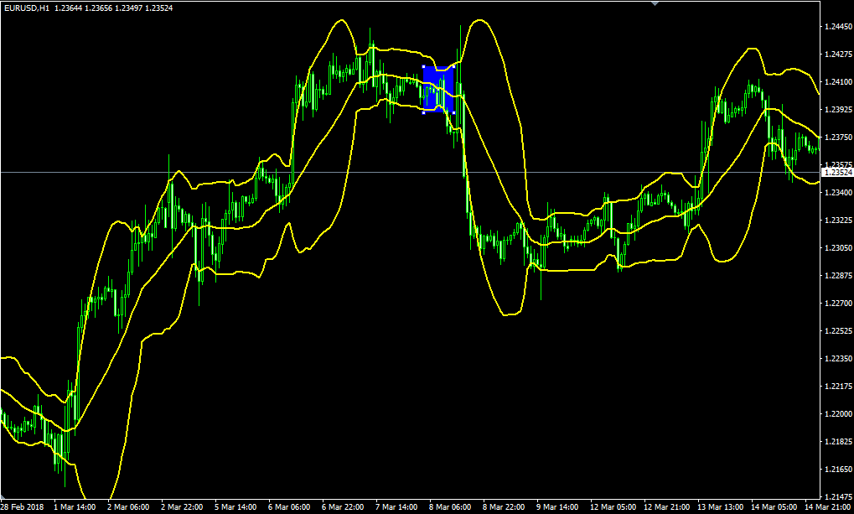Click bottom-right handle of blue rectangle
Viewport: 854px width, 514px height.
pyautogui.click(x=453, y=112)
